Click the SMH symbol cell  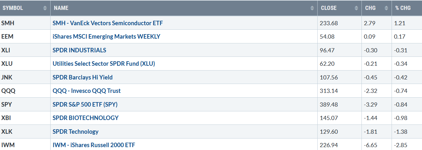25,23
